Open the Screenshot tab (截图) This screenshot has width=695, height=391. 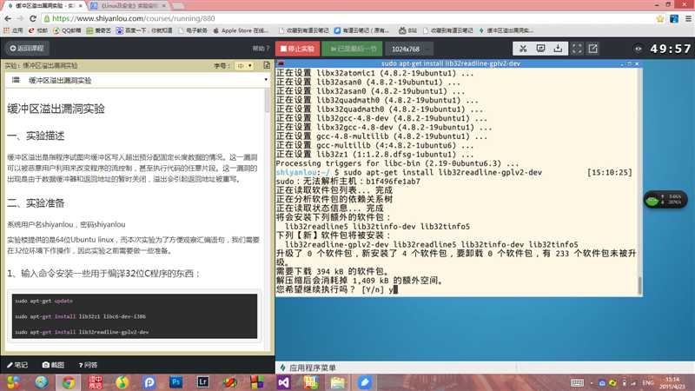pos(53,365)
